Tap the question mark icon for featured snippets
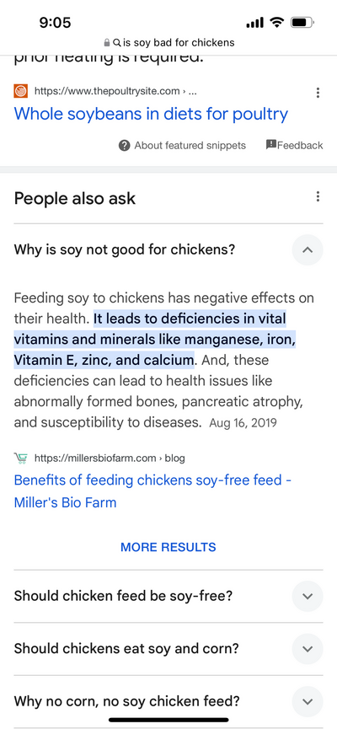The image size is (337, 729). pos(124,146)
